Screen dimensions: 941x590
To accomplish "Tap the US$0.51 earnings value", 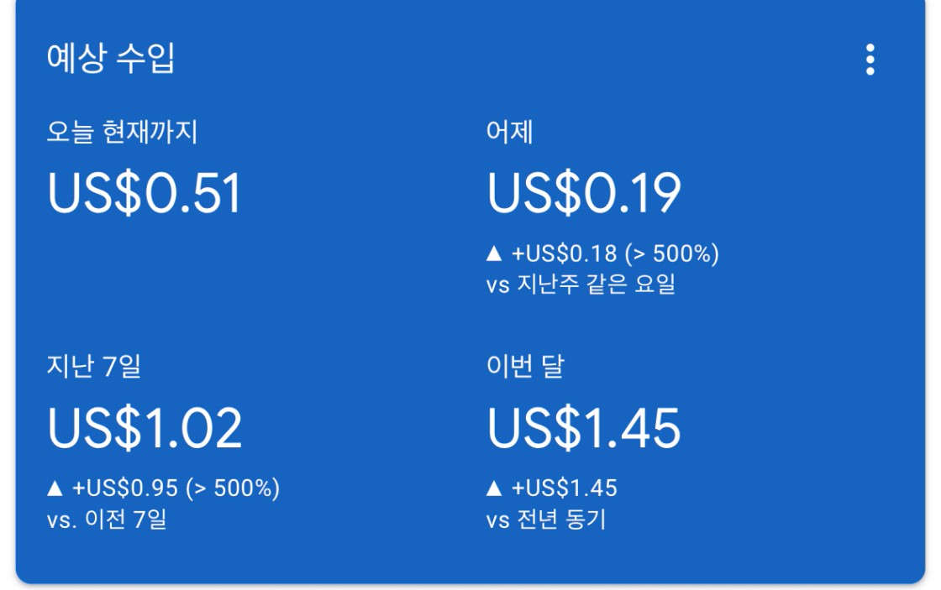I will point(145,194).
